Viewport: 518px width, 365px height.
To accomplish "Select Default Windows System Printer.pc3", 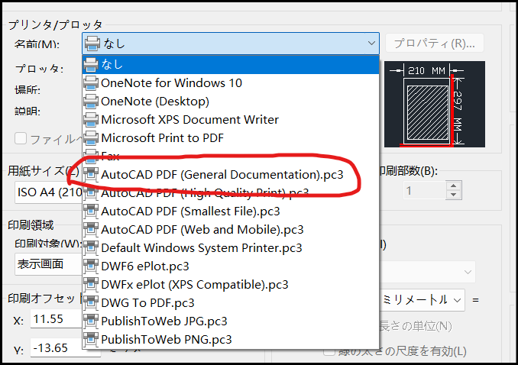I will pos(231,248).
